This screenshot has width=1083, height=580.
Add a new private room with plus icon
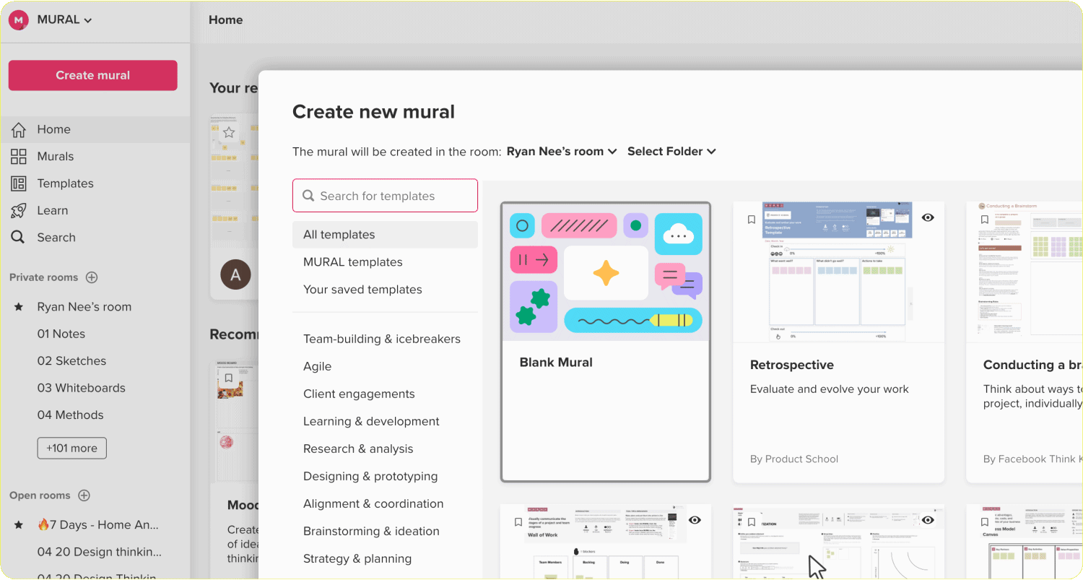[92, 277]
